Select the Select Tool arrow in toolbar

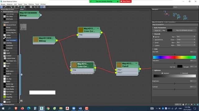1,7
